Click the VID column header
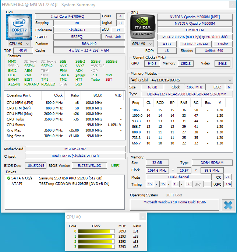This screenshot has height=252, width=237. pyautogui.click(x=114, y=95)
